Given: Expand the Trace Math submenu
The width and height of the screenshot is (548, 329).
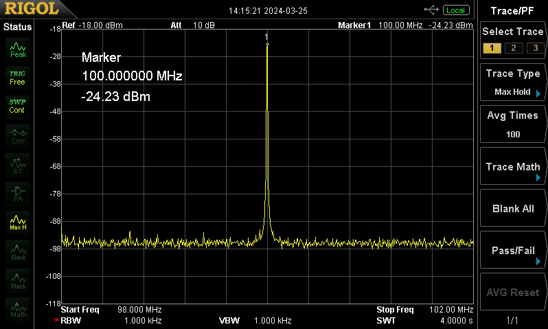Looking at the screenshot, I should point(513,168).
